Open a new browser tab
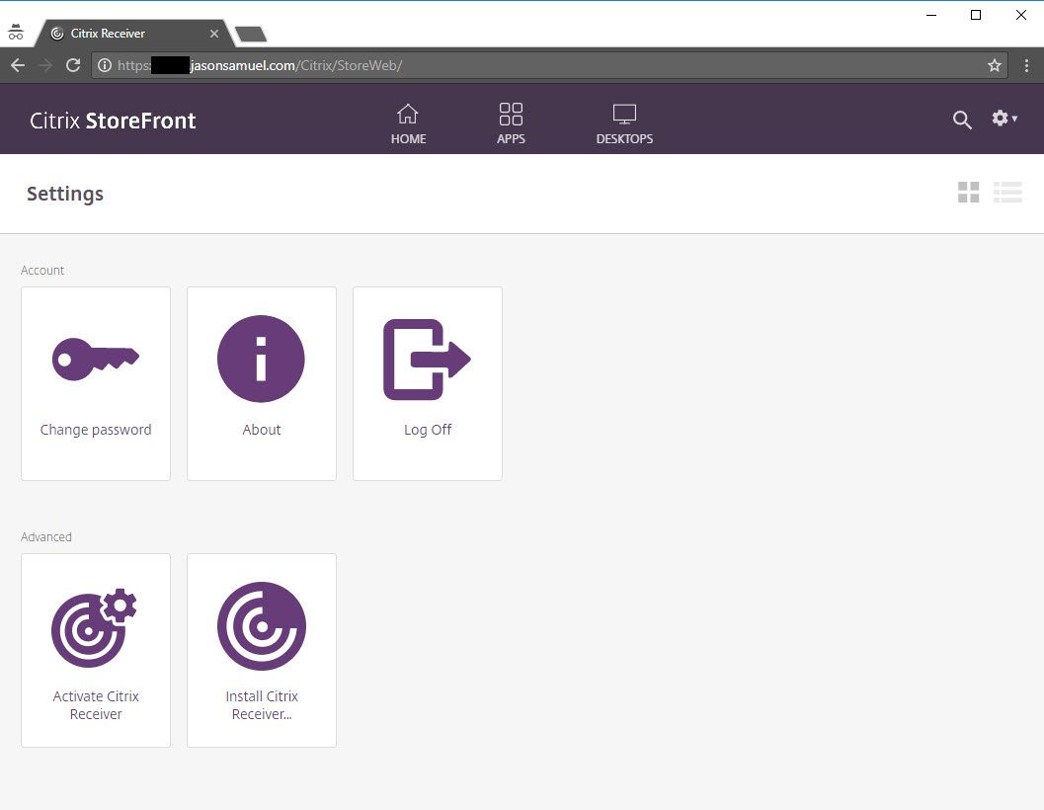This screenshot has width=1044, height=810. pos(251,34)
